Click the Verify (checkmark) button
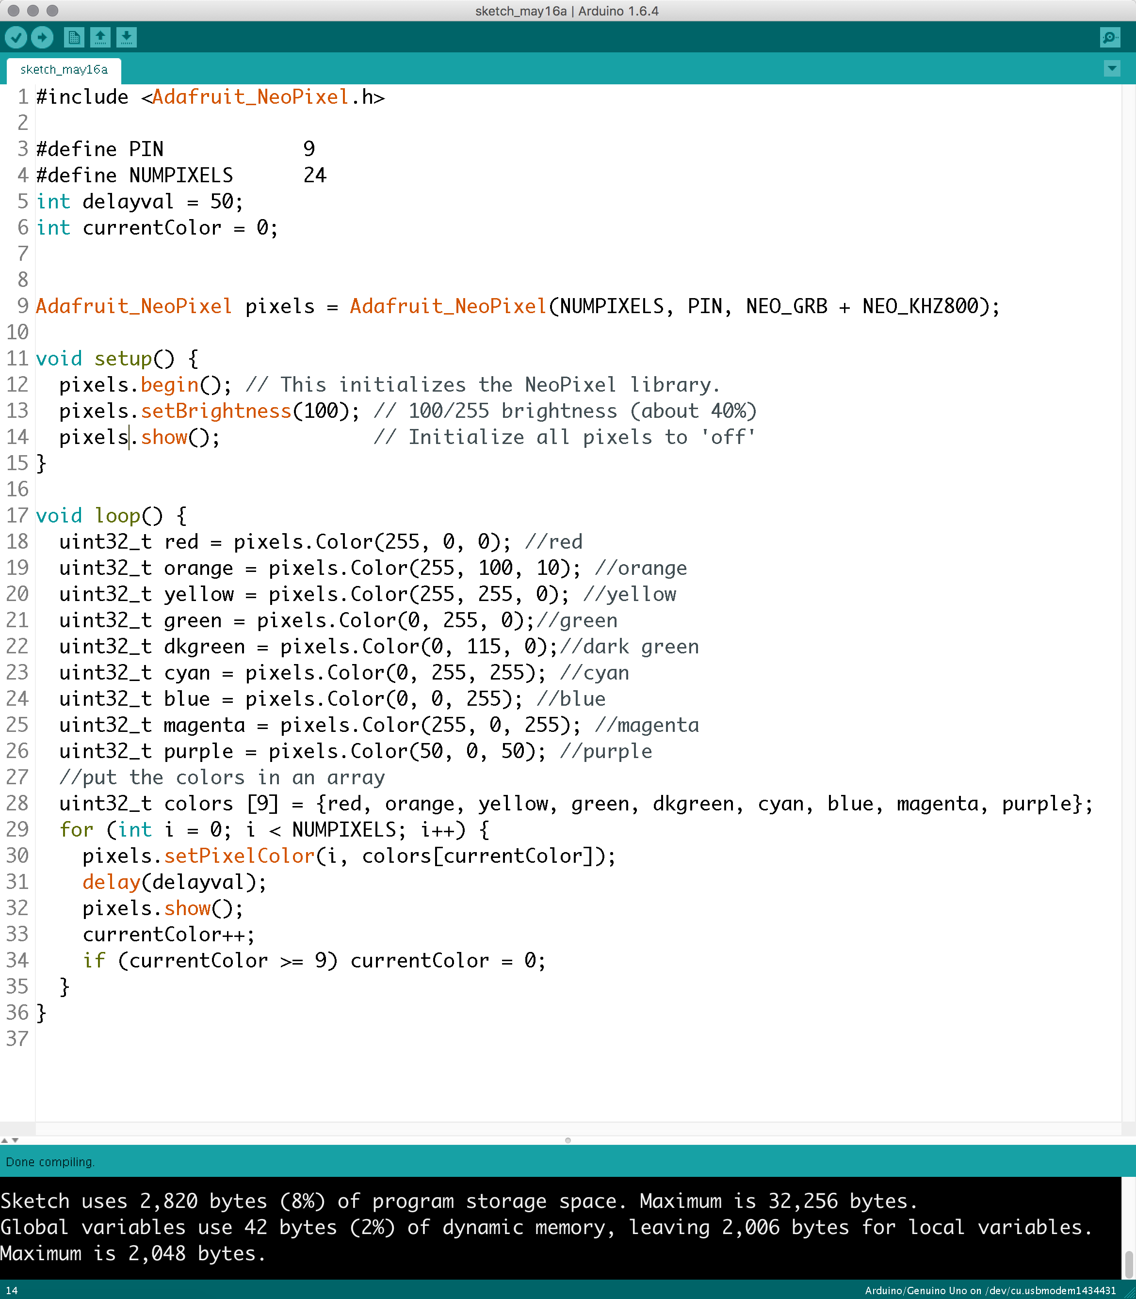 point(16,38)
